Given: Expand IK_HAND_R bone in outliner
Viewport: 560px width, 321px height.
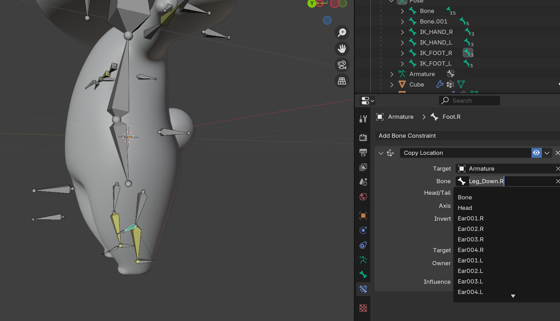Looking at the screenshot, I should click(402, 32).
